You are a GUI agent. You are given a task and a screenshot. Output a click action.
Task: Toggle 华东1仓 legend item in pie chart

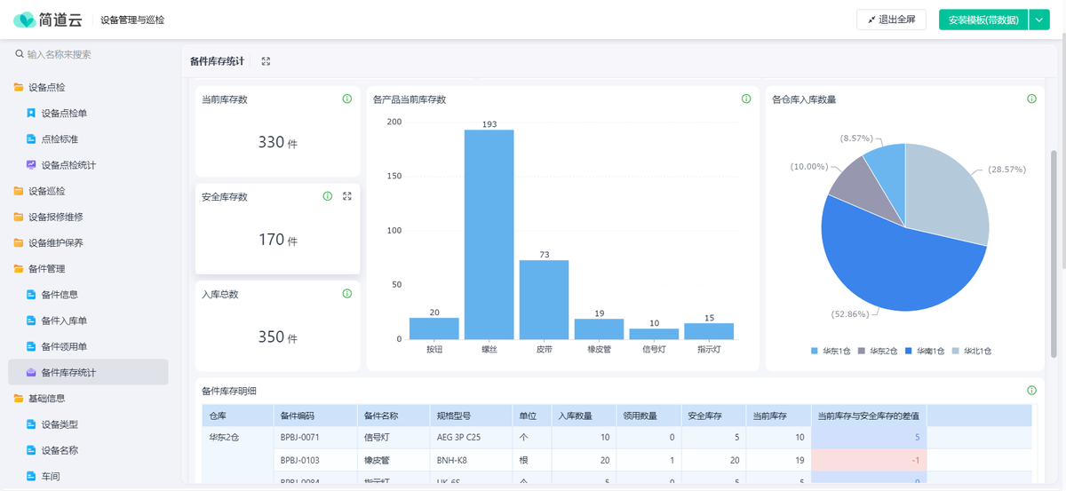tap(830, 352)
